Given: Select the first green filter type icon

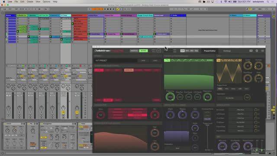Looking at the screenshot, I should tap(167, 61).
